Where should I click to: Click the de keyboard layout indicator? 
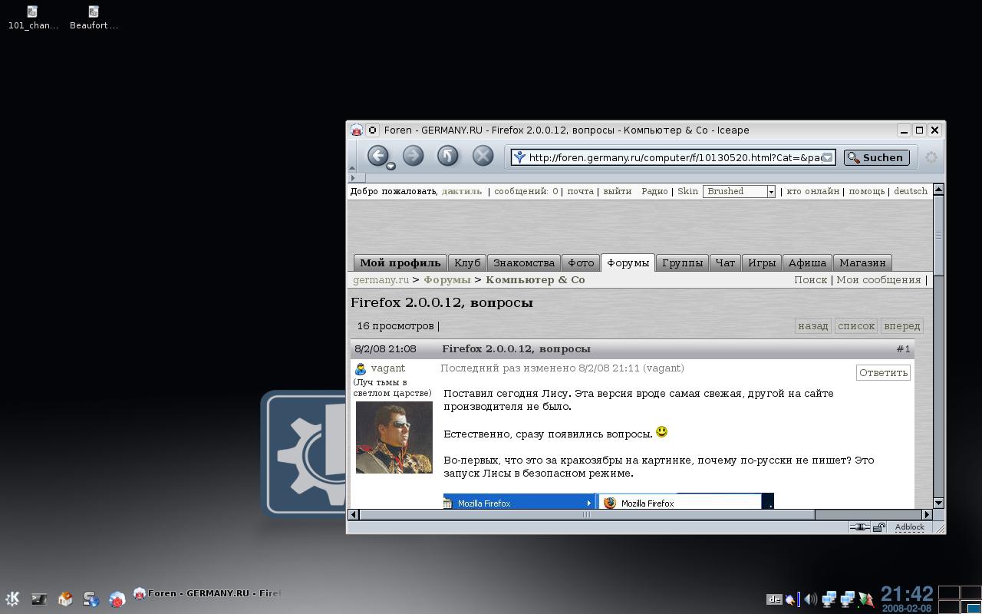pos(774,599)
